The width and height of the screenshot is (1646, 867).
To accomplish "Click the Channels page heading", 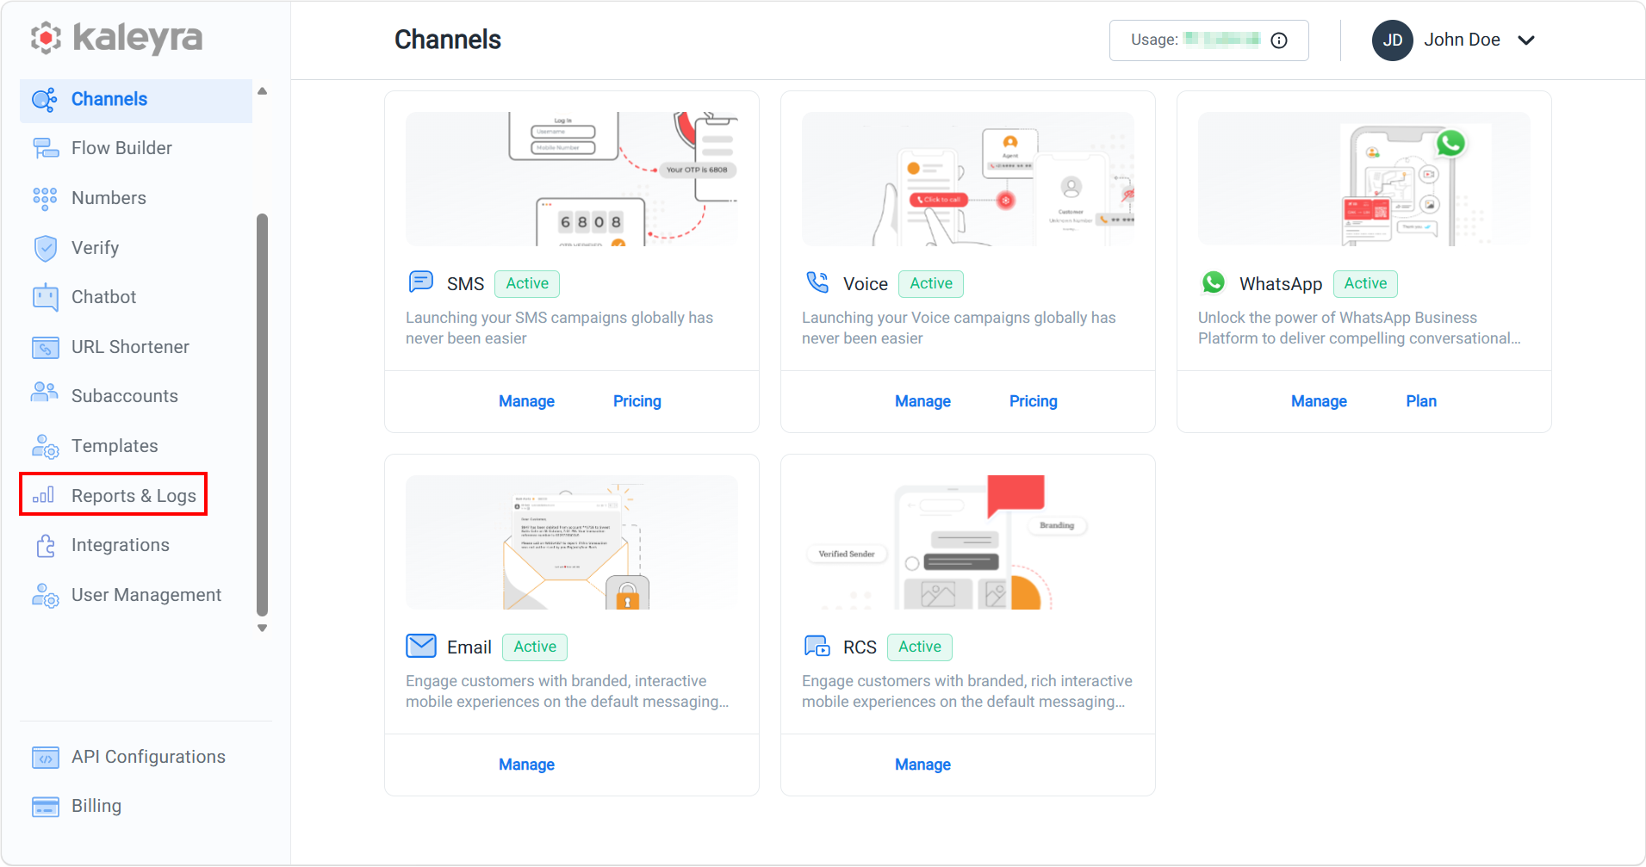I will (x=448, y=40).
